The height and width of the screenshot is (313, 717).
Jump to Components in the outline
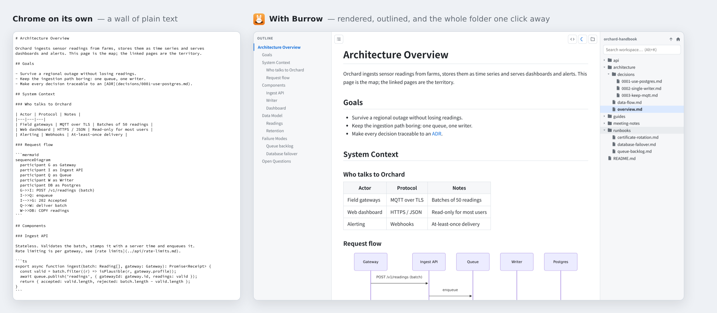click(x=274, y=85)
